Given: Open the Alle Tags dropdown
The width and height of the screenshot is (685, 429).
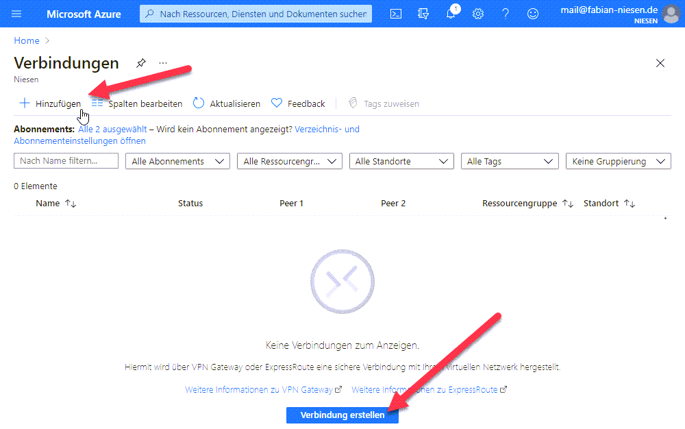Looking at the screenshot, I should tap(510, 161).
